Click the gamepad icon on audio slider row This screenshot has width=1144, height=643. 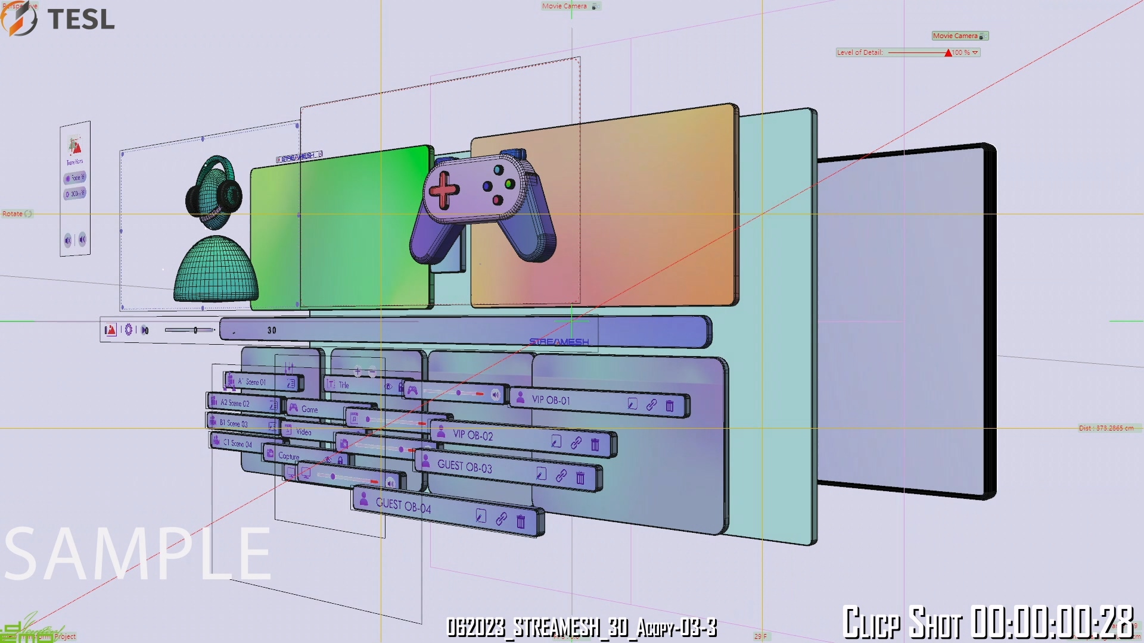point(412,391)
